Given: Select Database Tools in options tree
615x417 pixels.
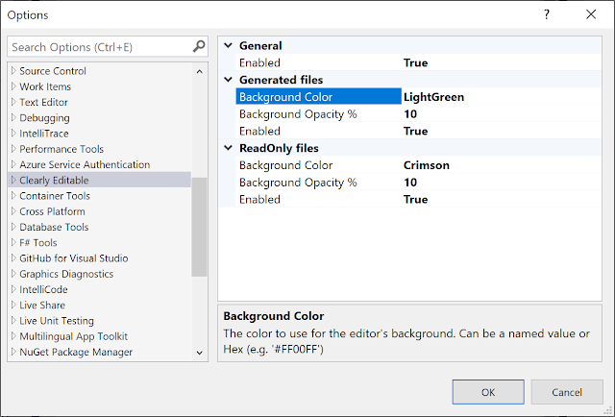Looking at the screenshot, I should 54,227.
